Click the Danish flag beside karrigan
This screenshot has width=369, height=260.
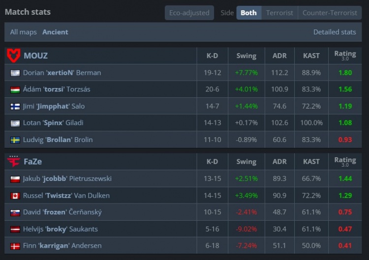pos(15,246)
